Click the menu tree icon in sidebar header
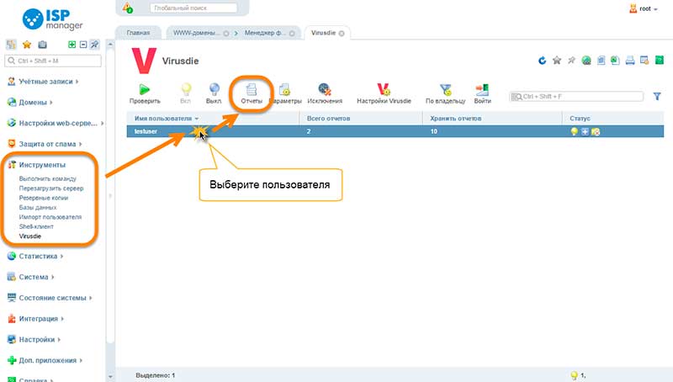 click(11, 45)
